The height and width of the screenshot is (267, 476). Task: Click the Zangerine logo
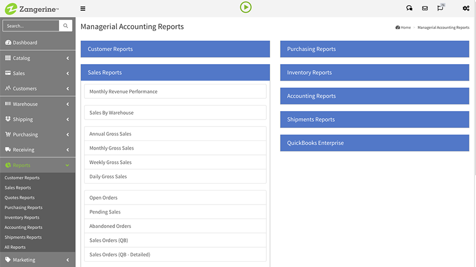point(32,9)
